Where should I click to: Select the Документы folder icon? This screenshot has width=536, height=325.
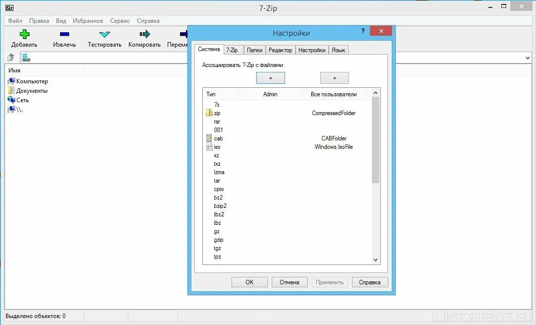pos(11,90)
